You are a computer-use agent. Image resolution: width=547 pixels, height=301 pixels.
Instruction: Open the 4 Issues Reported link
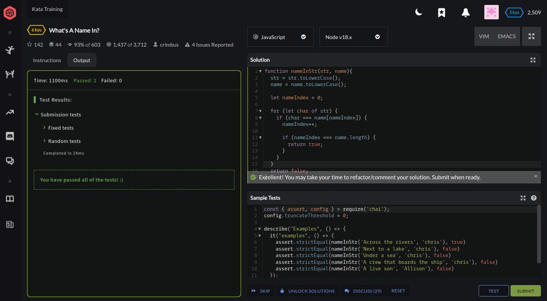pos(209,45)
